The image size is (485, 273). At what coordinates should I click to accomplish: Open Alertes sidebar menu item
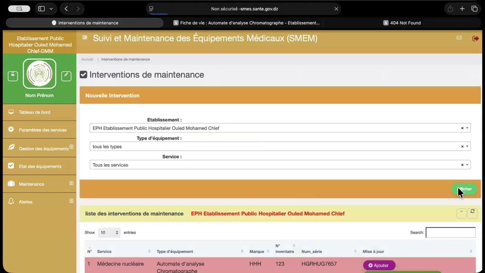point(39,202)
